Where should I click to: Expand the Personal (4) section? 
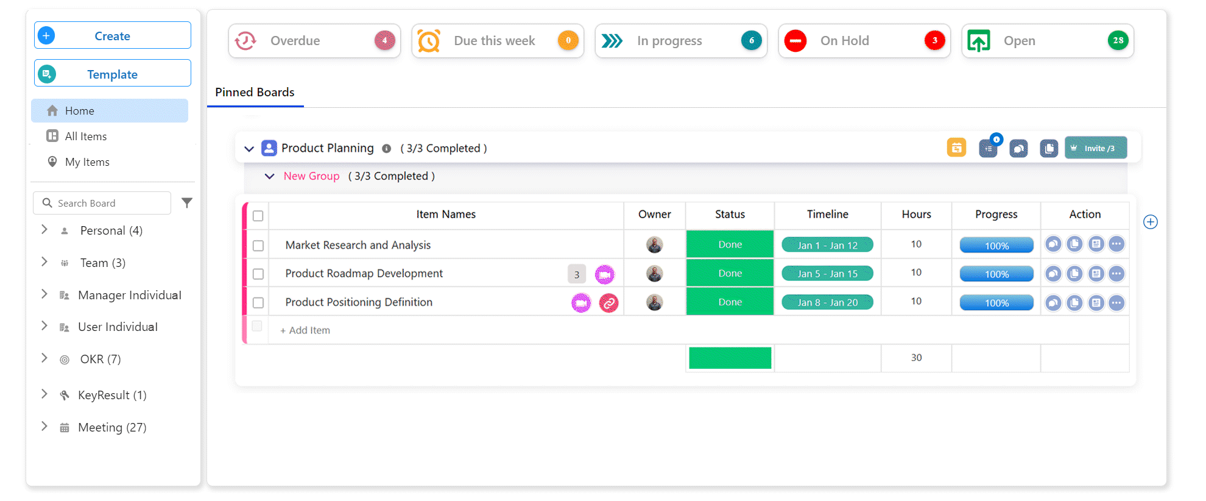pyautogui.click(x=44, y=230)
